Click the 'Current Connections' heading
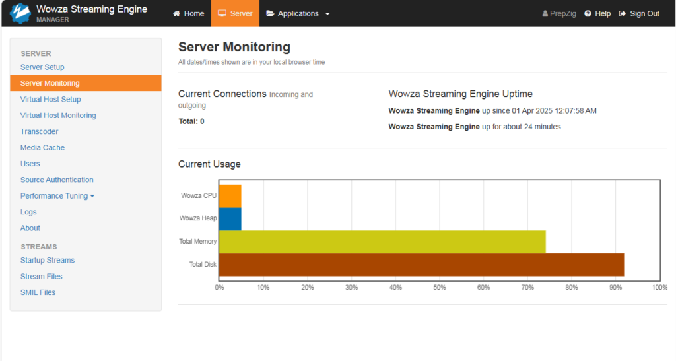The height and width of the screenshot is (361, 676). [x=222, y=94]
